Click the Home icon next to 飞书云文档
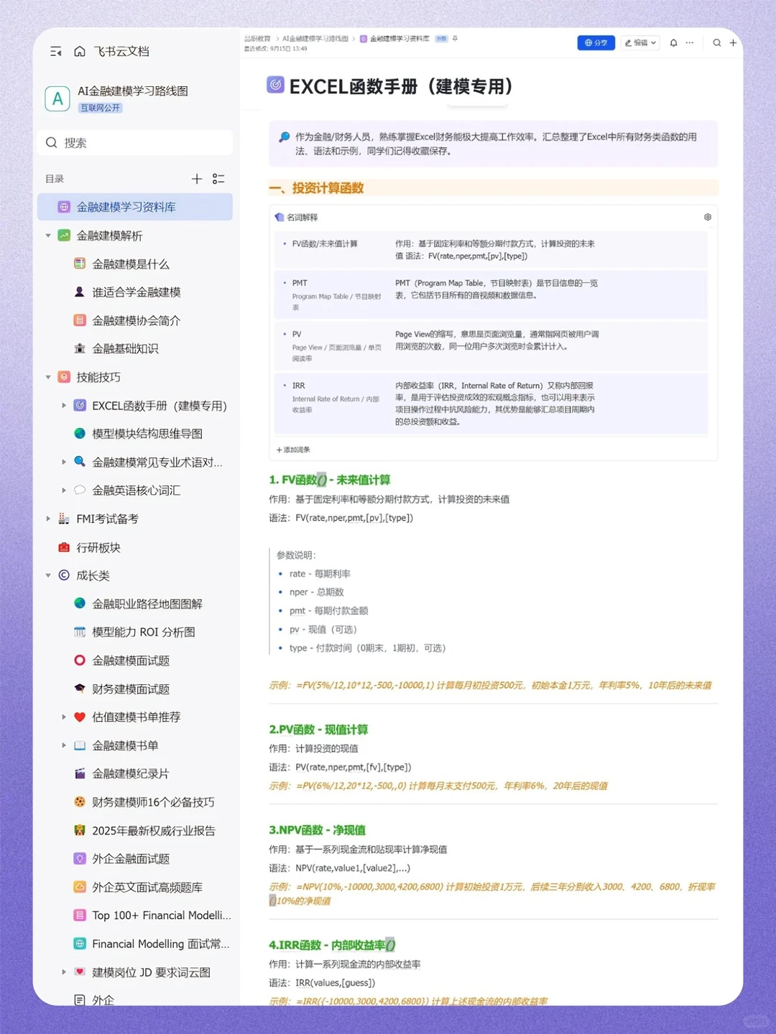776x1034 pixels. pyautogui.click(x=79, y=51)
